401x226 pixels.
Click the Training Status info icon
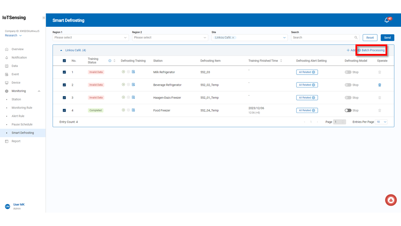click(110, 61)
